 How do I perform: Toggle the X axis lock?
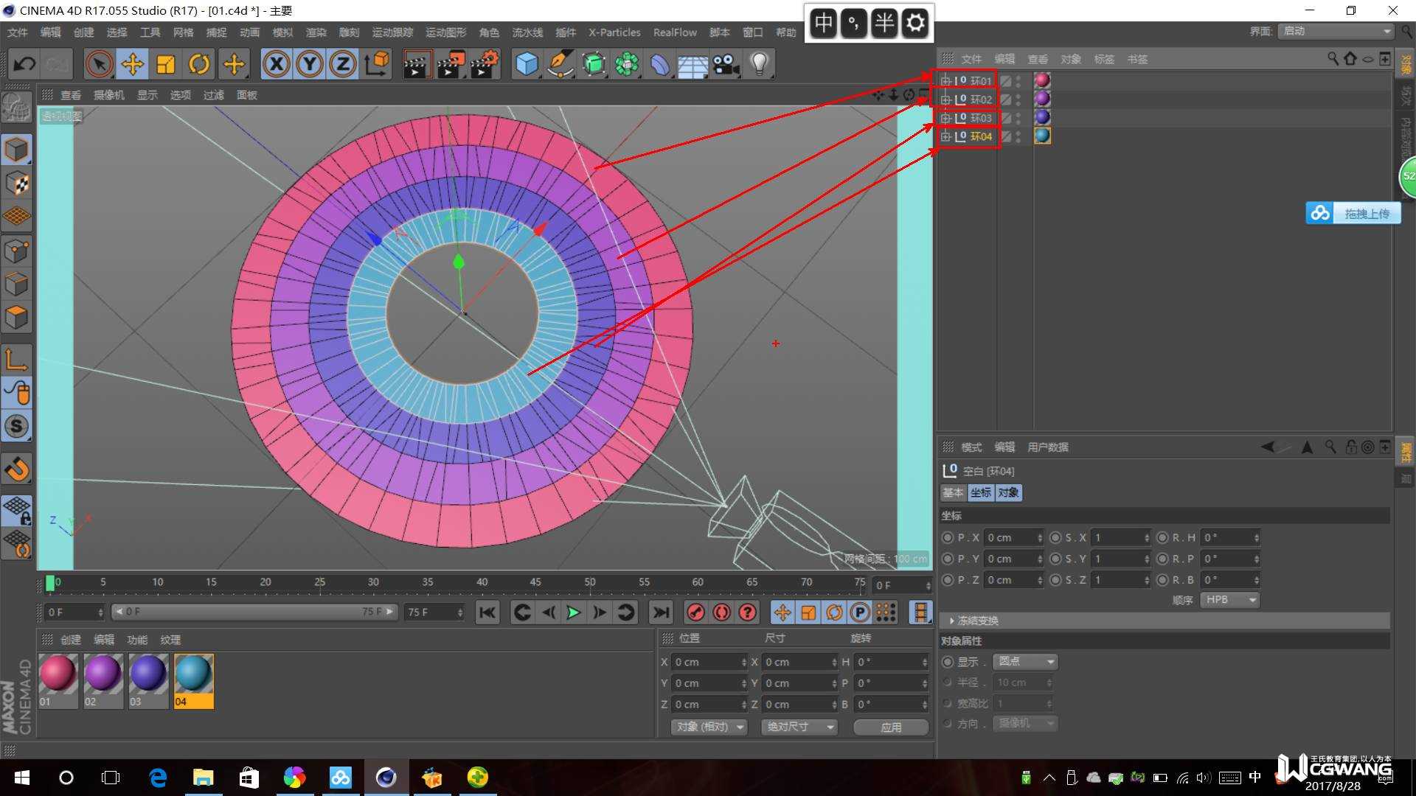[277, 64]
